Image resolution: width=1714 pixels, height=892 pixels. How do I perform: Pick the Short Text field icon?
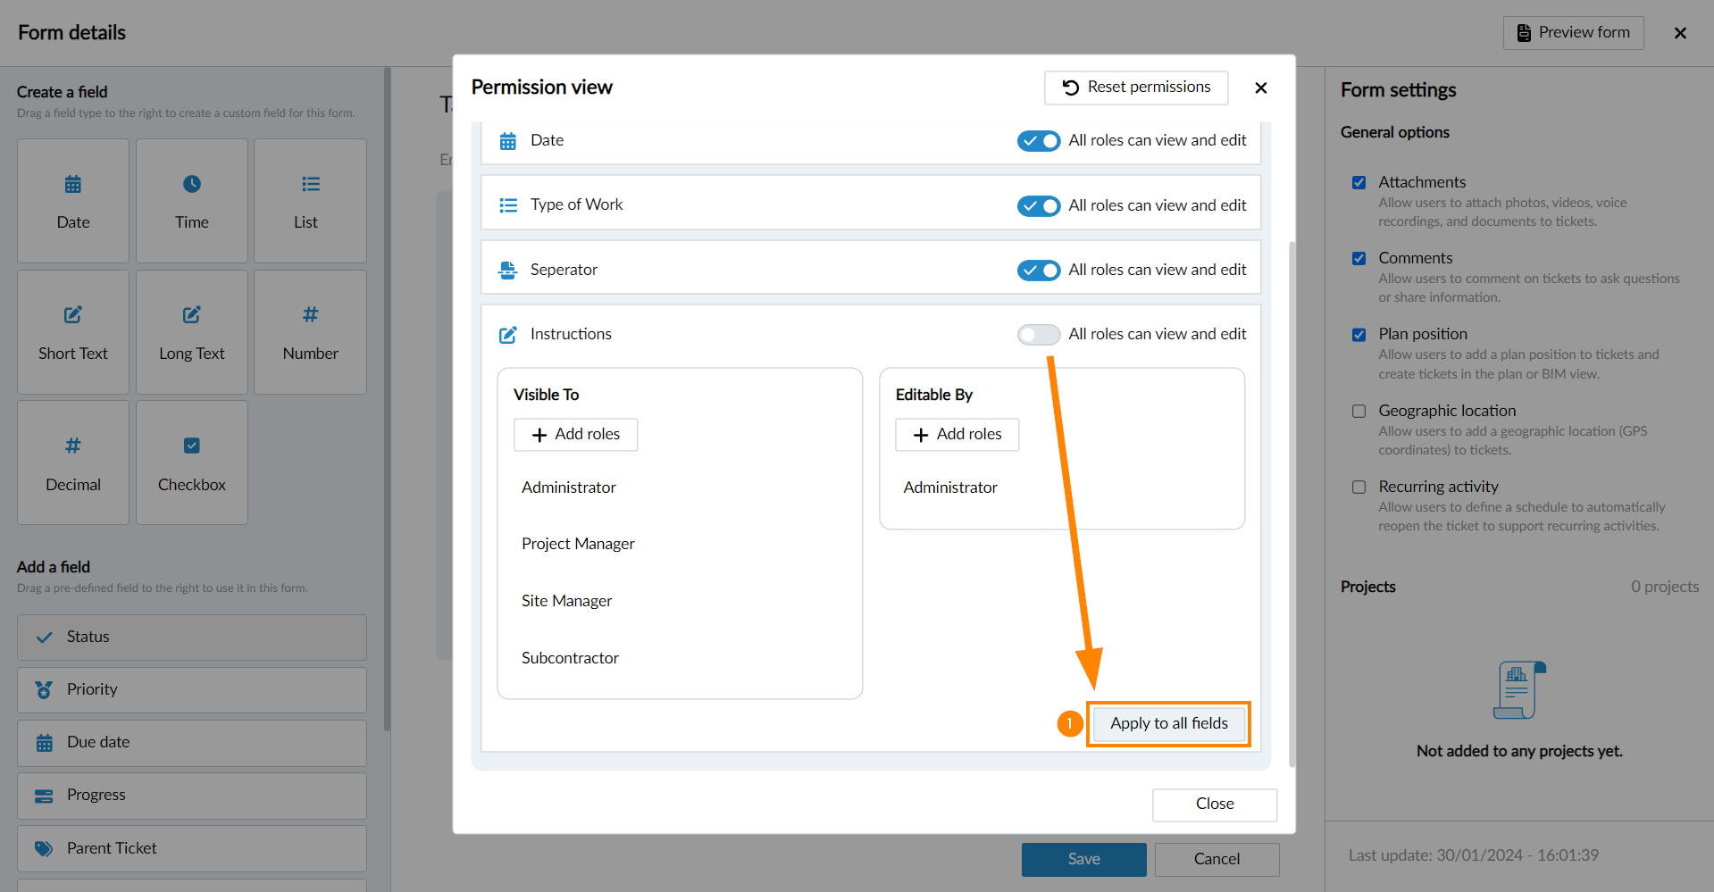73,314
